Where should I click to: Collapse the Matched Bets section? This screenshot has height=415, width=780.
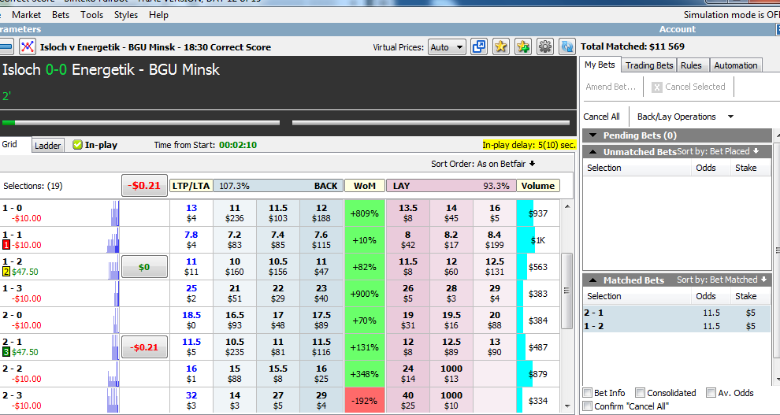pyautogui.click(x=592, y=280)
